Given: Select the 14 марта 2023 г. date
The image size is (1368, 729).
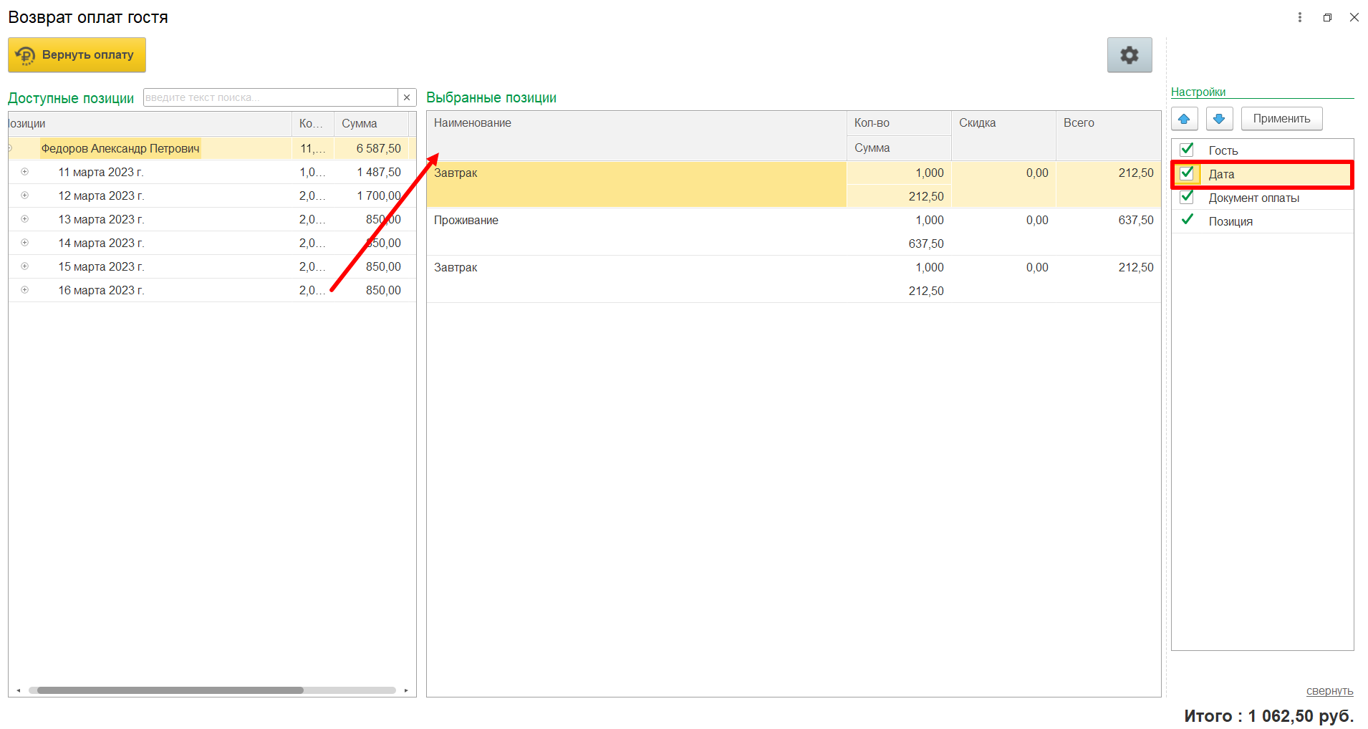Looking at the screenshot, I should click(x=101, y=243).
